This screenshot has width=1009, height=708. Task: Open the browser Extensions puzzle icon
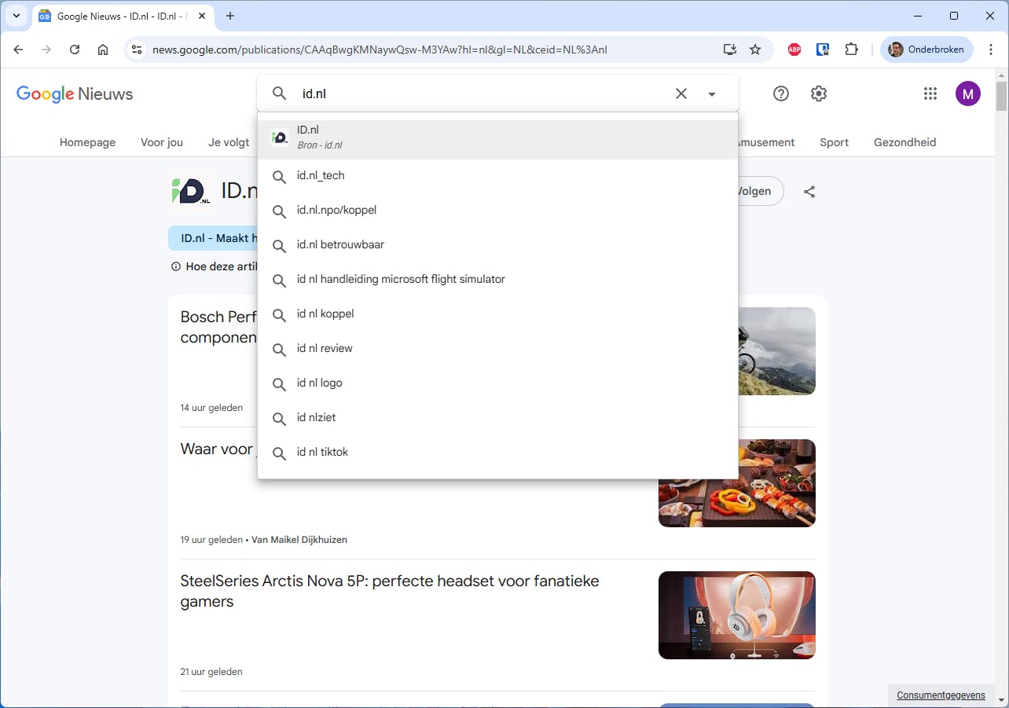coord(852,49)
